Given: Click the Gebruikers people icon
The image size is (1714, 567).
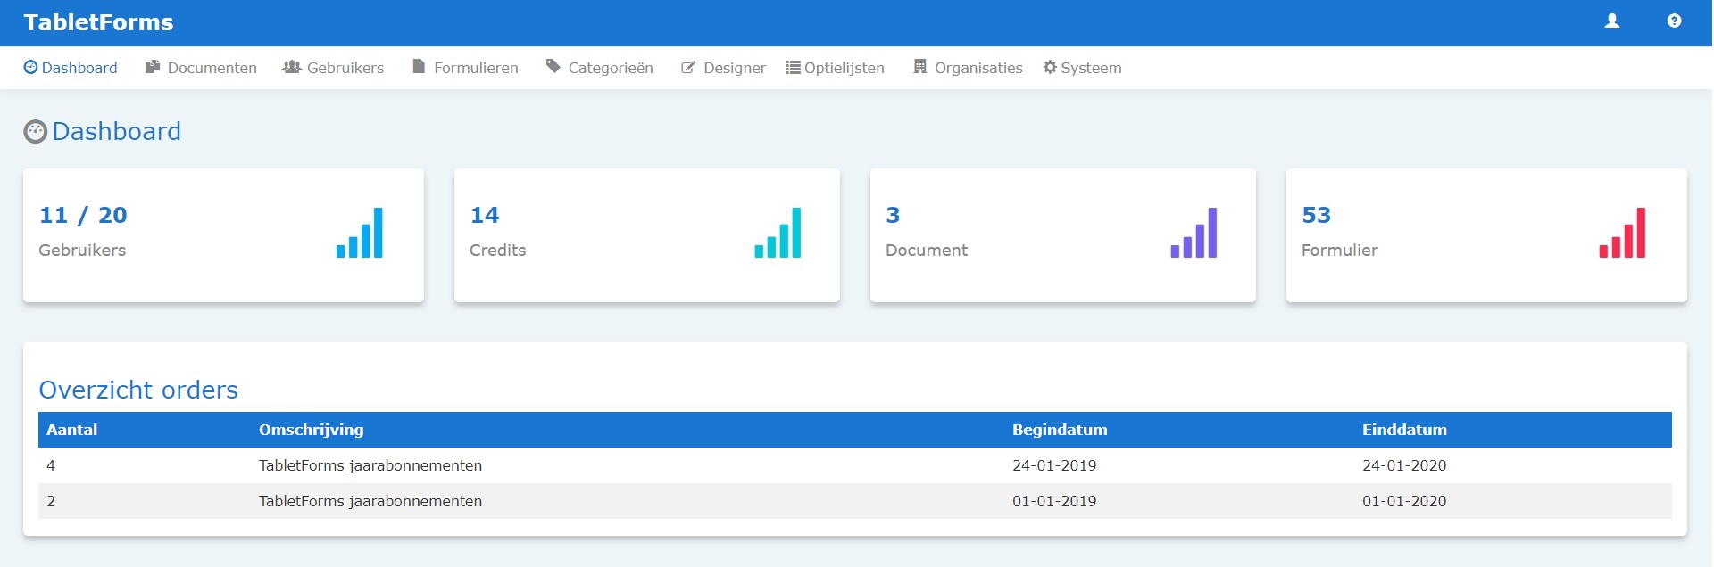Looking at the screenshot, I should click(291, 67).
